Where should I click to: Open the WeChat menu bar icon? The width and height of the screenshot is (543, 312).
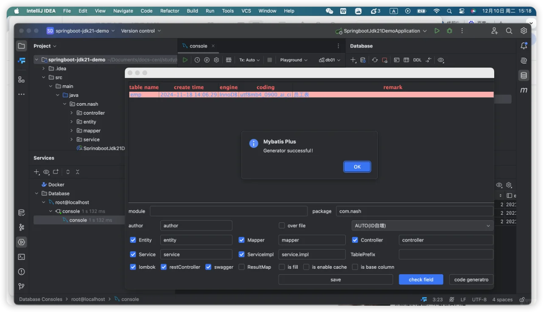tap(329, 11)
